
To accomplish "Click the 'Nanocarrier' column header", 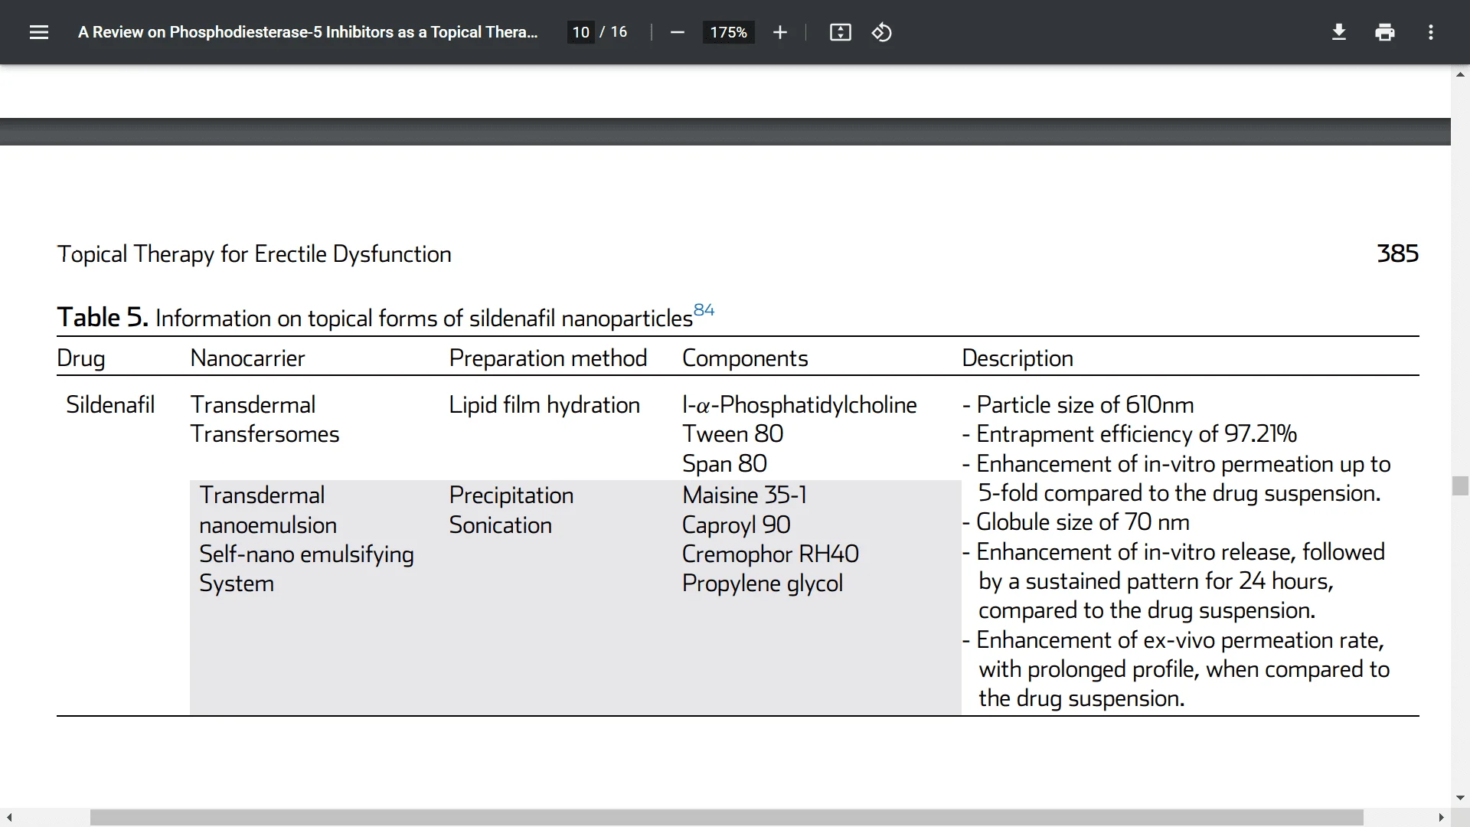I will click(247, 358).
